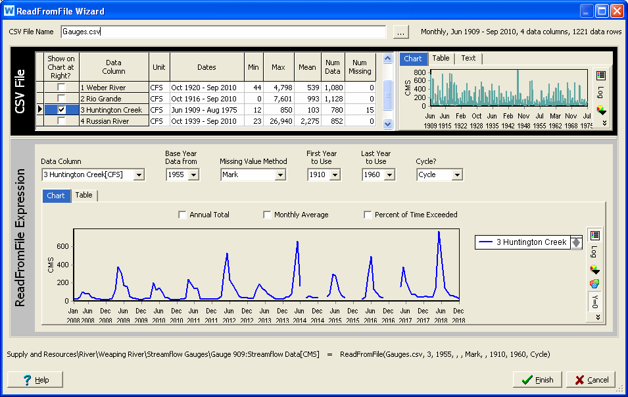Click the 'Min' column header
Image resolution: width=628 pixels, height=397 pixels.
pyautogui.click(x=254, y=67)
